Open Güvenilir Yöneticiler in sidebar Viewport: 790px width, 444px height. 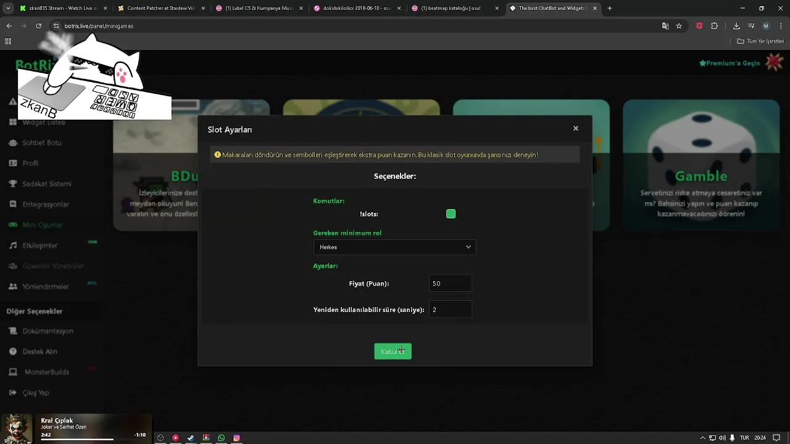[53, 266]
